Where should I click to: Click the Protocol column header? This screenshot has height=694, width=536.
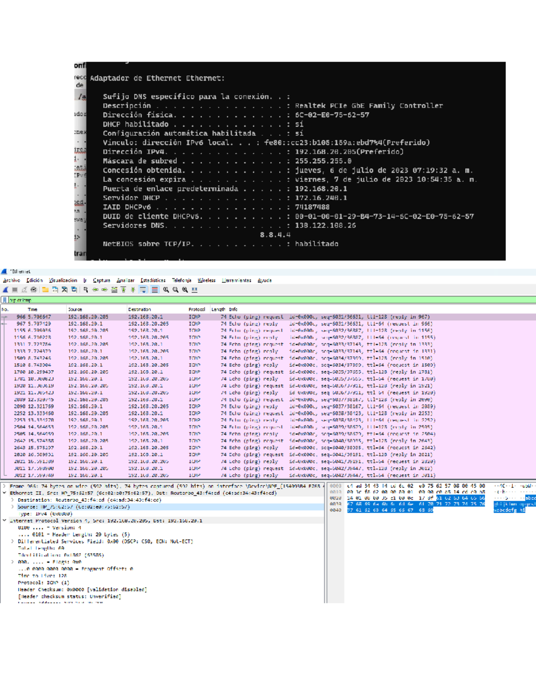pyautogui.click(x=197, y=309)
